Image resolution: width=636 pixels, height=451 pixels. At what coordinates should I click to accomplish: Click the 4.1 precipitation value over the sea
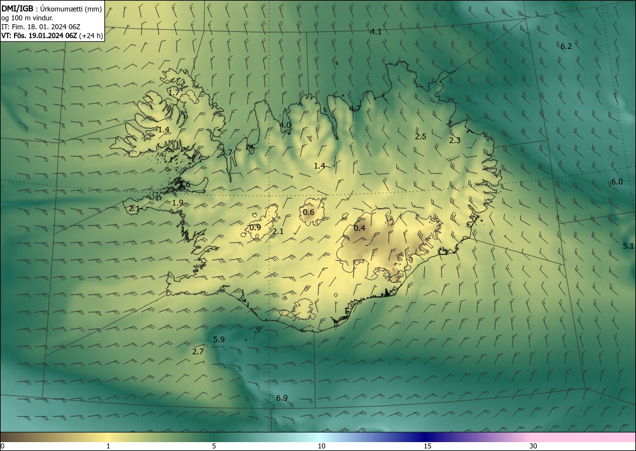tap(376, 32)
